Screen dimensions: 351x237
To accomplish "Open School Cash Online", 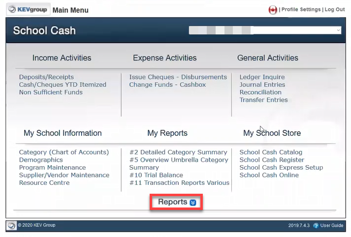I will click(269, 175).
